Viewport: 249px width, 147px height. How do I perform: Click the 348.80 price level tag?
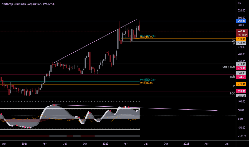click(x=241, y=73)
